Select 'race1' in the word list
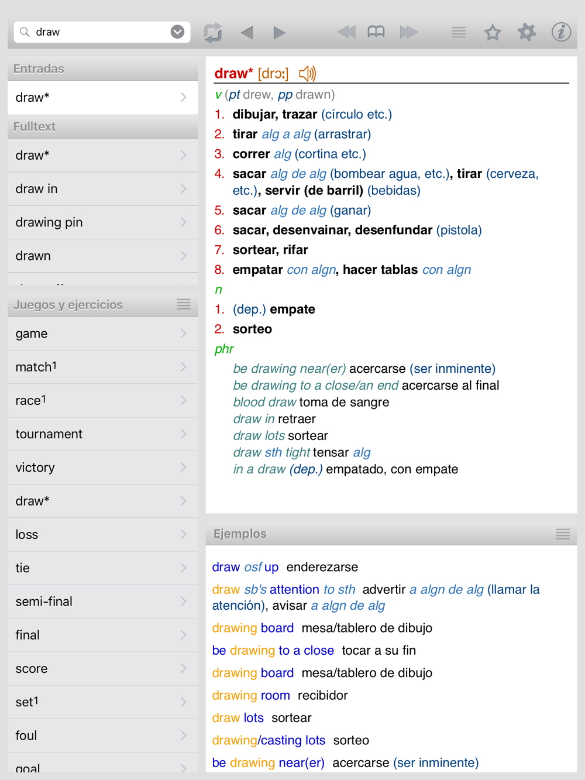 click(x=103, y=400)
